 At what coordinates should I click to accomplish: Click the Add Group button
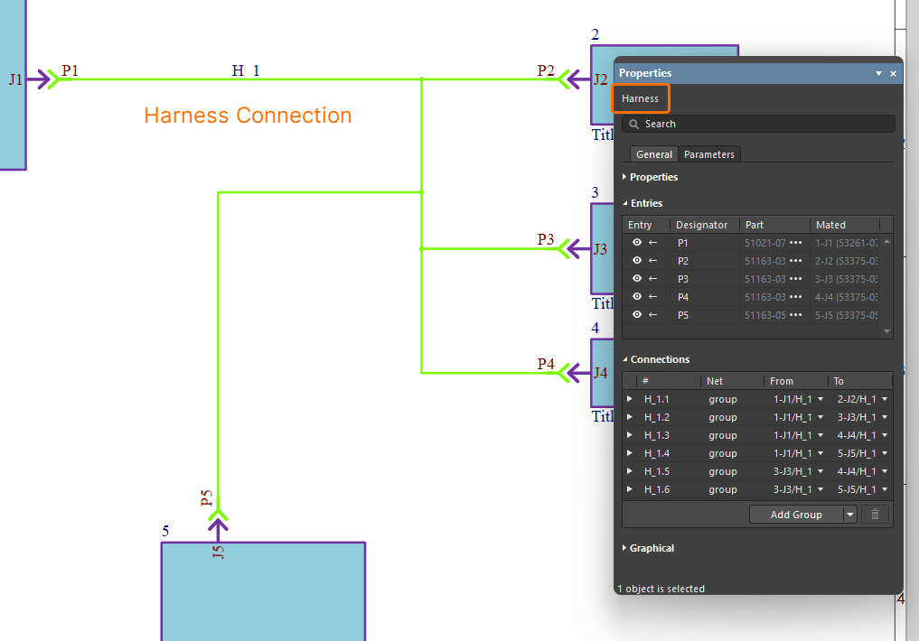click(x=795, y=515)
